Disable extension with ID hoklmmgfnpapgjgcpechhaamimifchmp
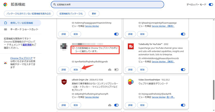The width and height of the screenshot is (215, 112). tap(116, 34)
